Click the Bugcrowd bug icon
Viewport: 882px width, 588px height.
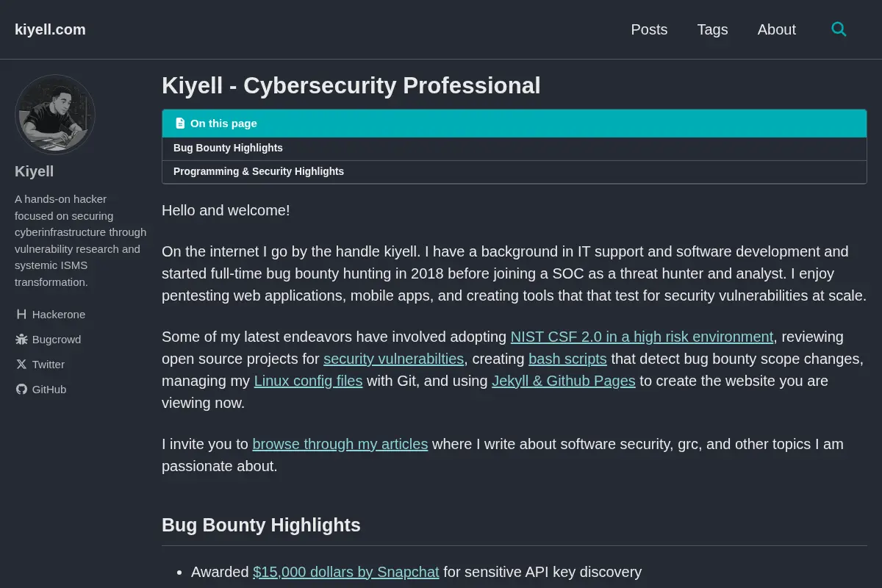tap(21, 340)
